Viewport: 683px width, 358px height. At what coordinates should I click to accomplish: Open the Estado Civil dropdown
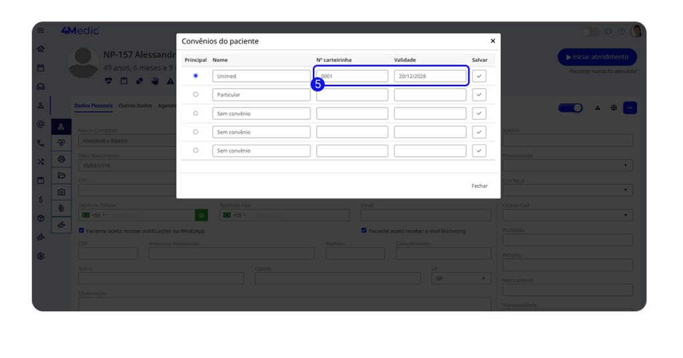tap(567, 215)
